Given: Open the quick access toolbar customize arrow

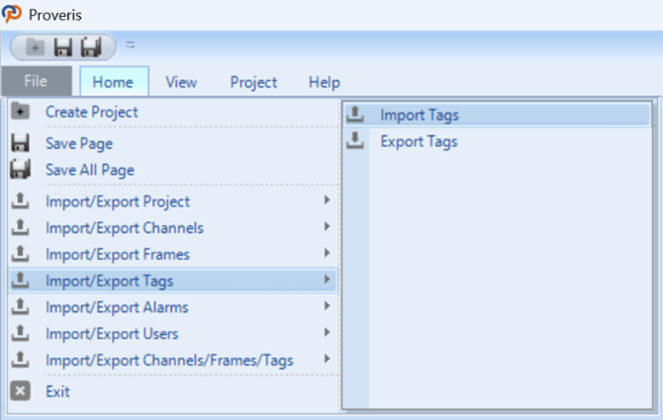Looking at the screenshot, I should 130,45.
